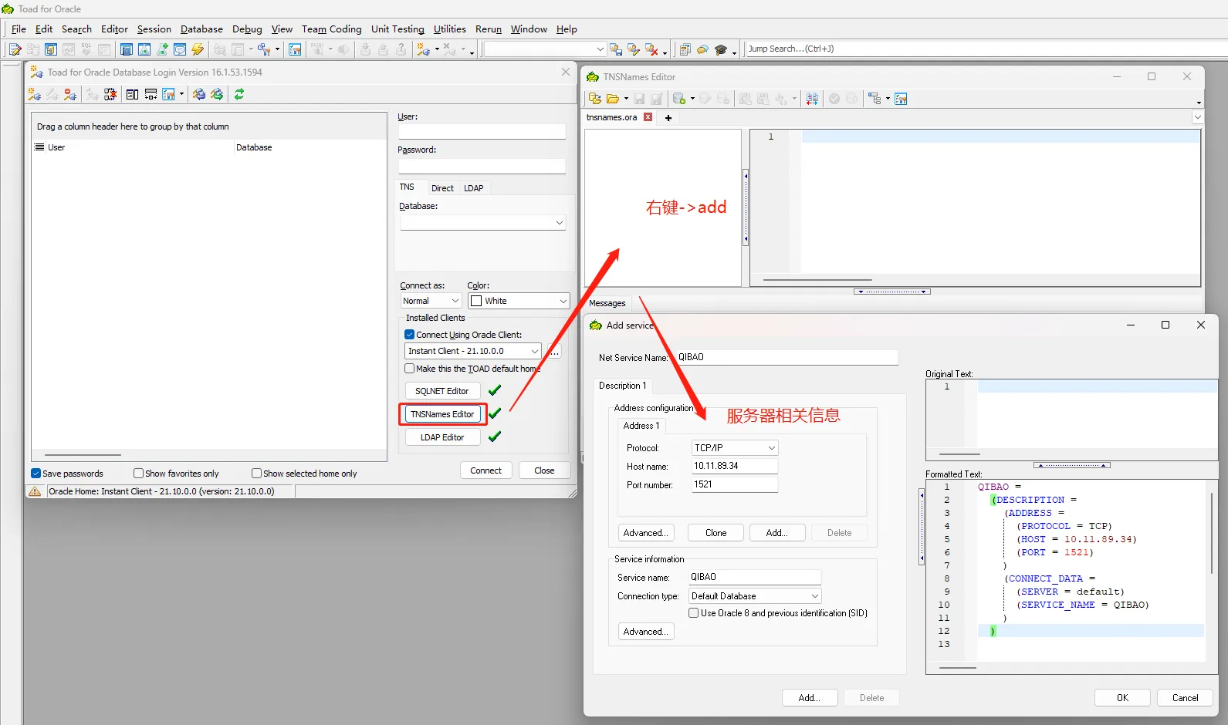Image resolution: width=1228 pixels, height=725 pixels.
Task: Open the Team Coding menu
Action: [331, 29]
